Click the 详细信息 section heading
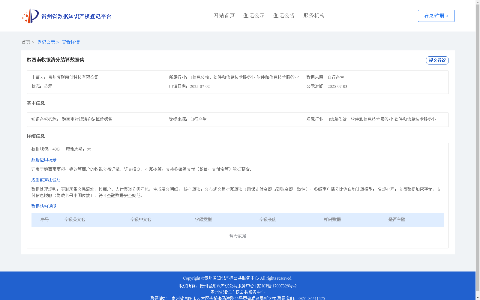The image size is (480, 300). (x=36, y=136)
